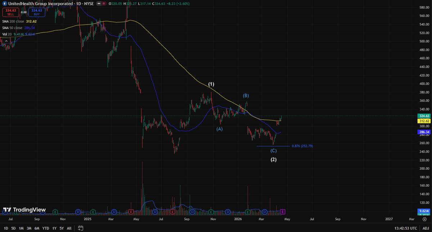Open chart settings gear on the time axis

tap(425, 219)
